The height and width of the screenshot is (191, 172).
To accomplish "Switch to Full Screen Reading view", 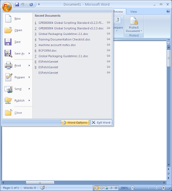I will tap(101, 188).
